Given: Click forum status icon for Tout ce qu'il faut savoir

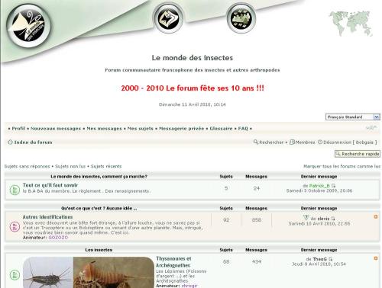Looking at the screenshot, I should 15,190.
